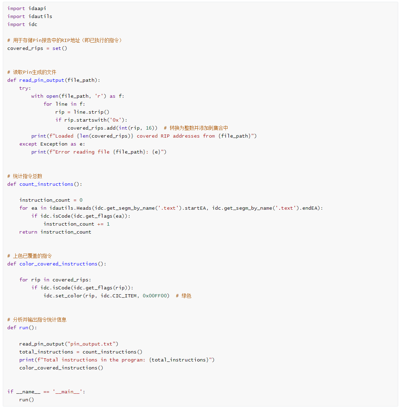This screenshot has height=410, width=401.
Task: Click 'return instruction_count' statement
Action: 55,232
